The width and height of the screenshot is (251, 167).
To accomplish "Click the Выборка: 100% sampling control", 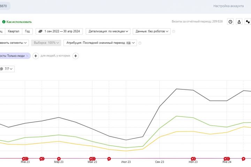I will [46, 43].
